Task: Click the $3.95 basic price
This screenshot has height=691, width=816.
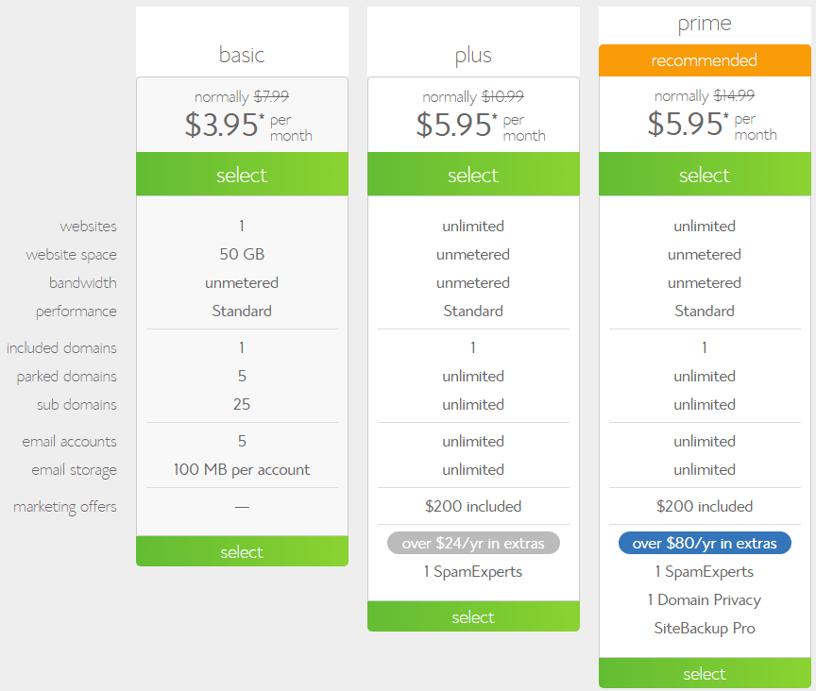Action: [x=224, y=125]
